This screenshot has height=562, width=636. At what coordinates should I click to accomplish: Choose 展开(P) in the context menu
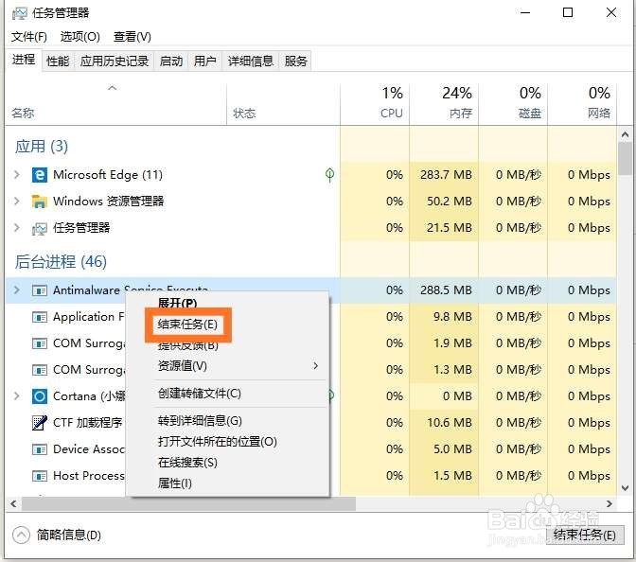coord(178,304)
